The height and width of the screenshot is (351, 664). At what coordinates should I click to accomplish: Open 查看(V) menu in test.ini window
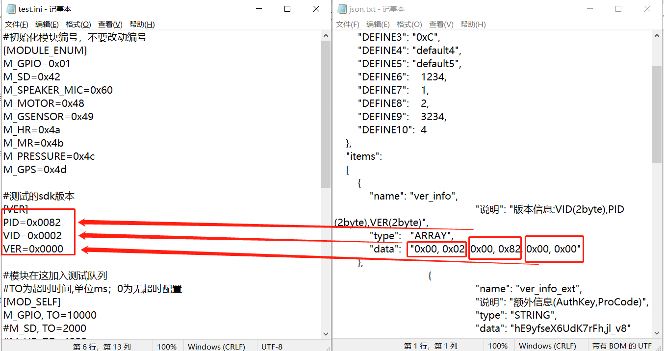click(110, 25)
